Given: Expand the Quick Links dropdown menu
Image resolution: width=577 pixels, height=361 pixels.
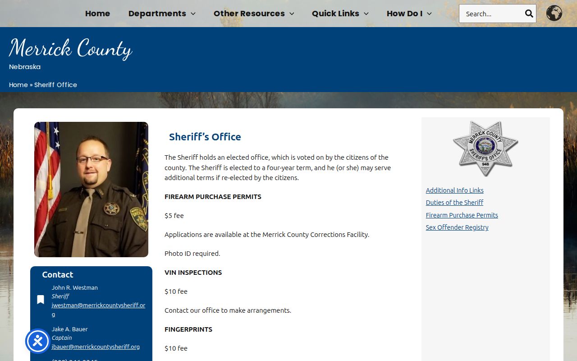Looking at the screenshot, I should (340, 14).
